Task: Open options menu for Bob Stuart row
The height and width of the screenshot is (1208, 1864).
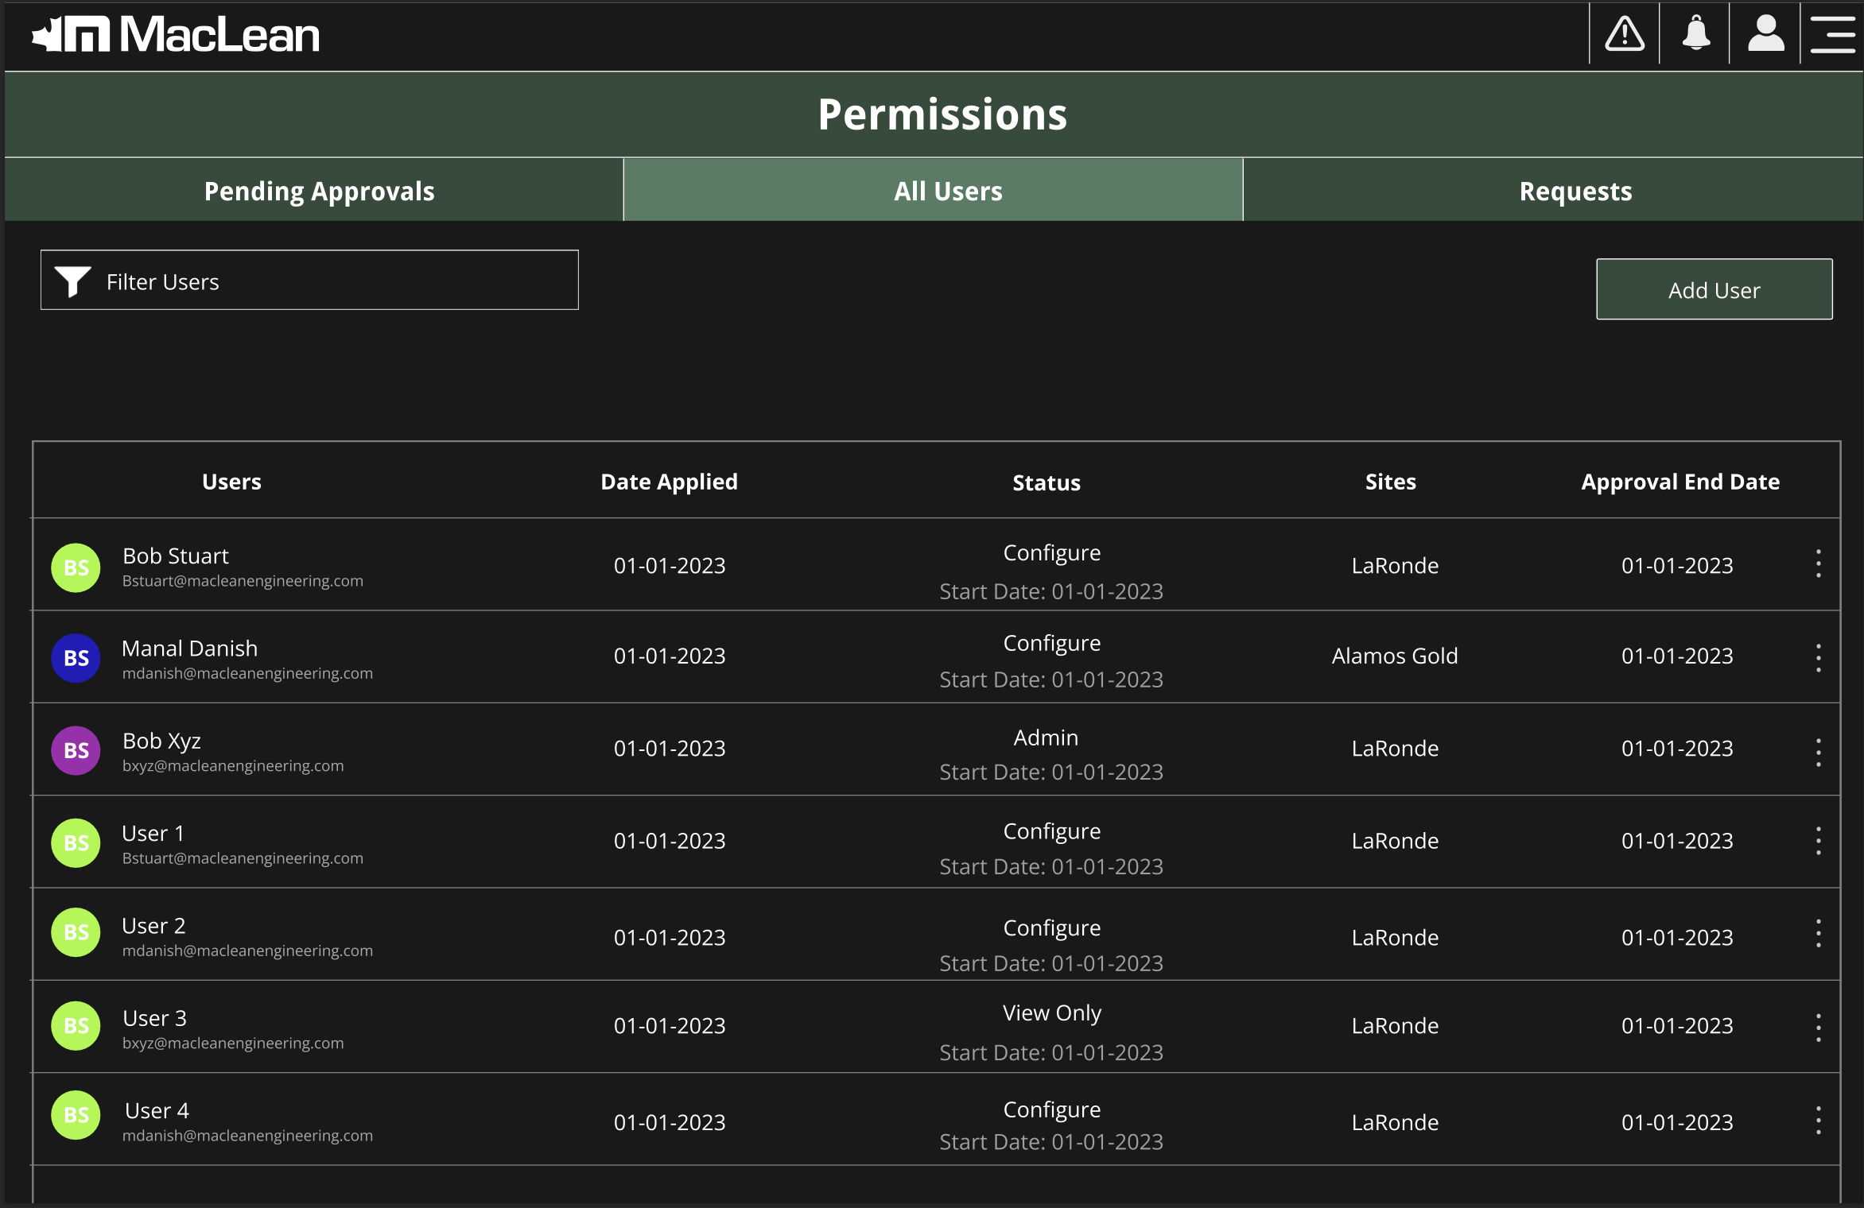Action: click(1818, 563)
